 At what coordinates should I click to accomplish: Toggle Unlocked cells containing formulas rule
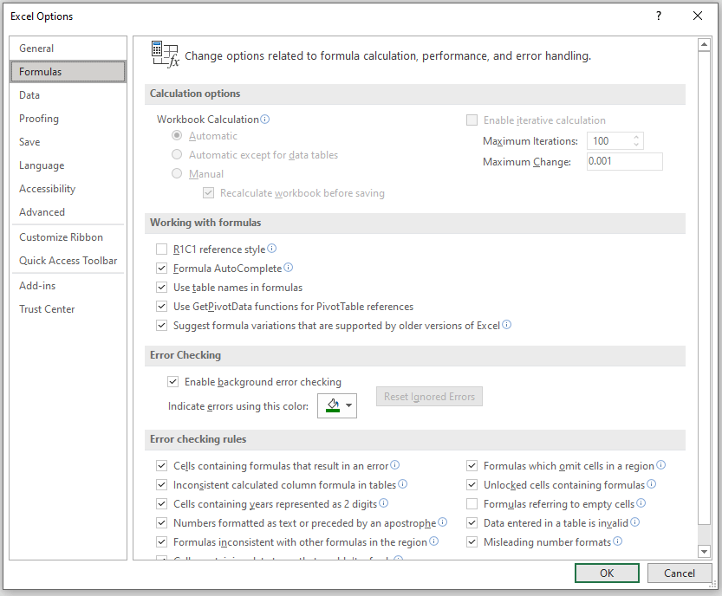tap(472, 485)
